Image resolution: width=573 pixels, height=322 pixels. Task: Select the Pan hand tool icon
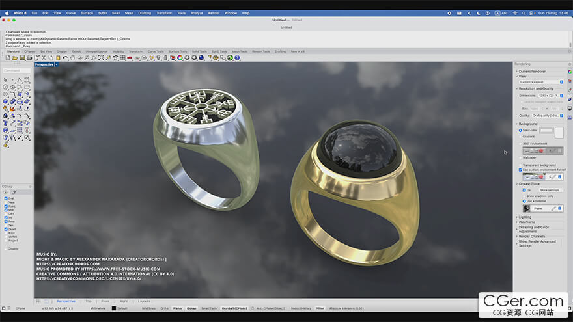tap(72, 58)
